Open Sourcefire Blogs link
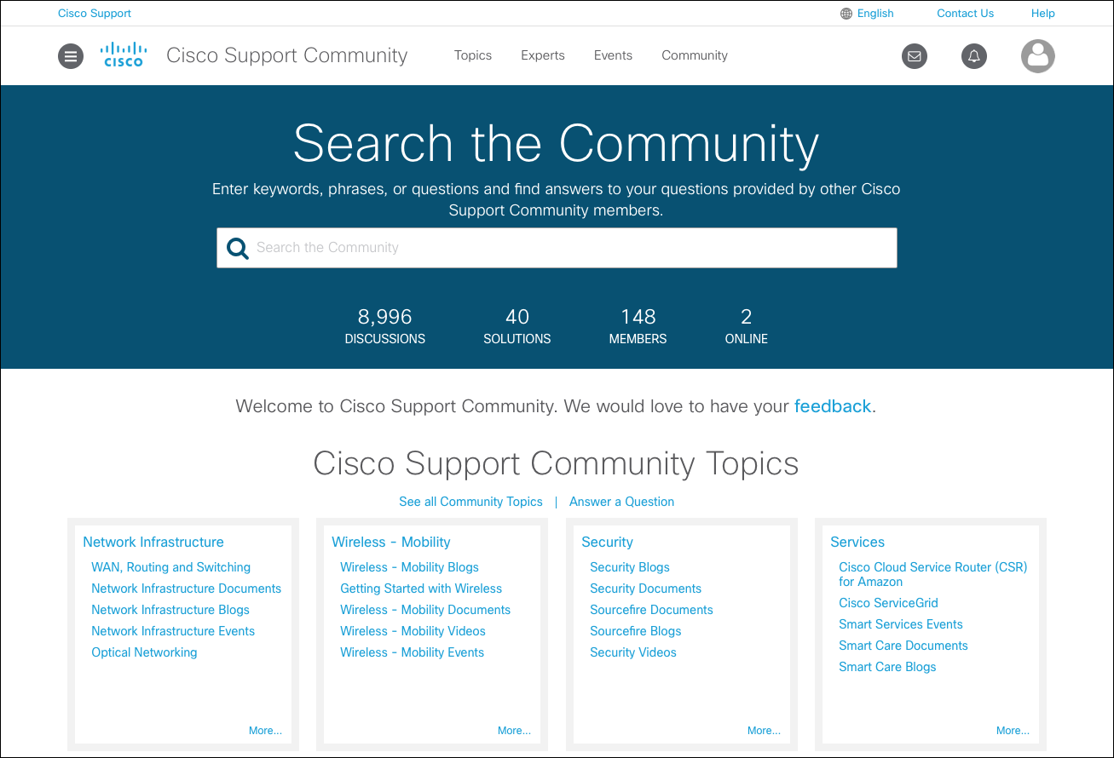The height and width of the screenshot is (758, 1114). pyautogui.click(x=635, y=631)
